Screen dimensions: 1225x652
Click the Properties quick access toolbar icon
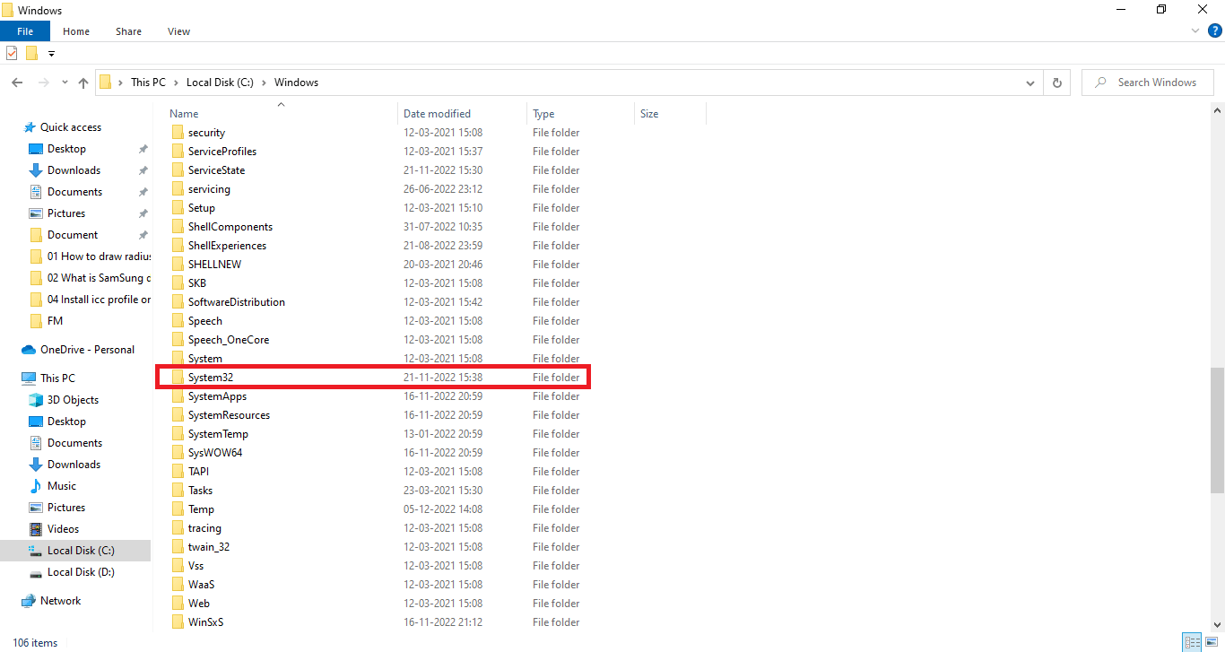click(x=12, y=53)
